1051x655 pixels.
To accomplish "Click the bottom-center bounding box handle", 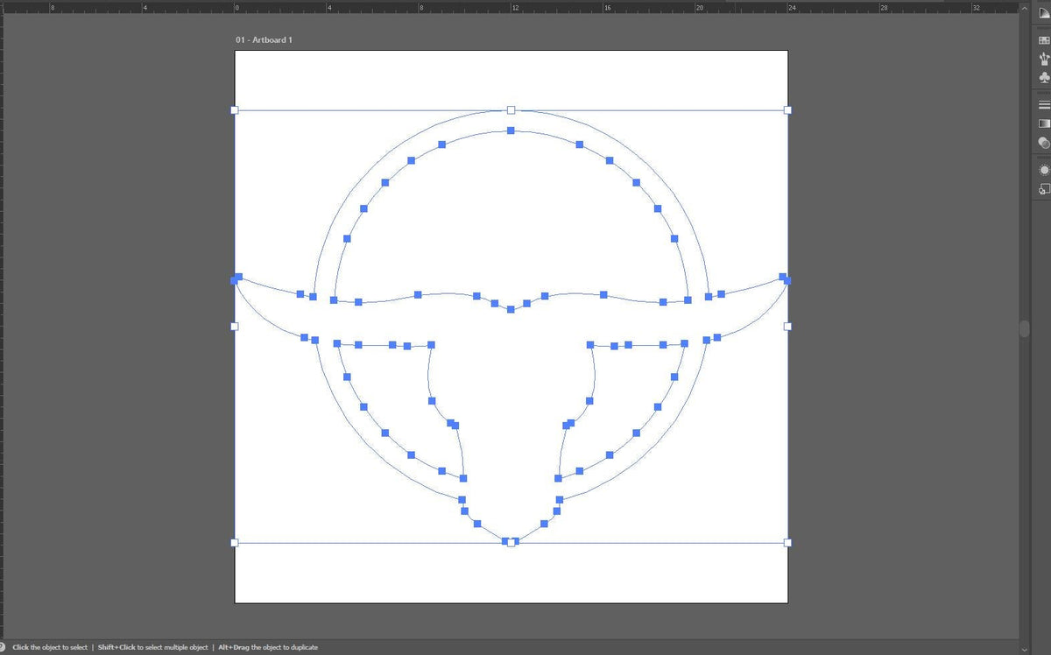I will click(x=511, y=543).
